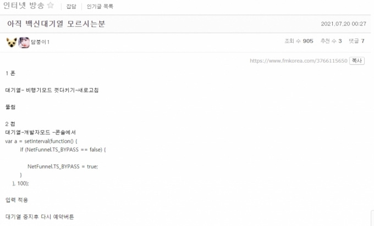Viewport: 374px width, 226px height.
Task: Click the 추천 수 3 recommendation count
Action: pyautogui.click(x=331, y=41)
